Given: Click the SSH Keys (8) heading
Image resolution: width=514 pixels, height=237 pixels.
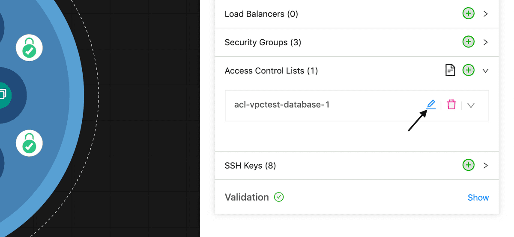Looking at the screenshot, I should [250, 165].
